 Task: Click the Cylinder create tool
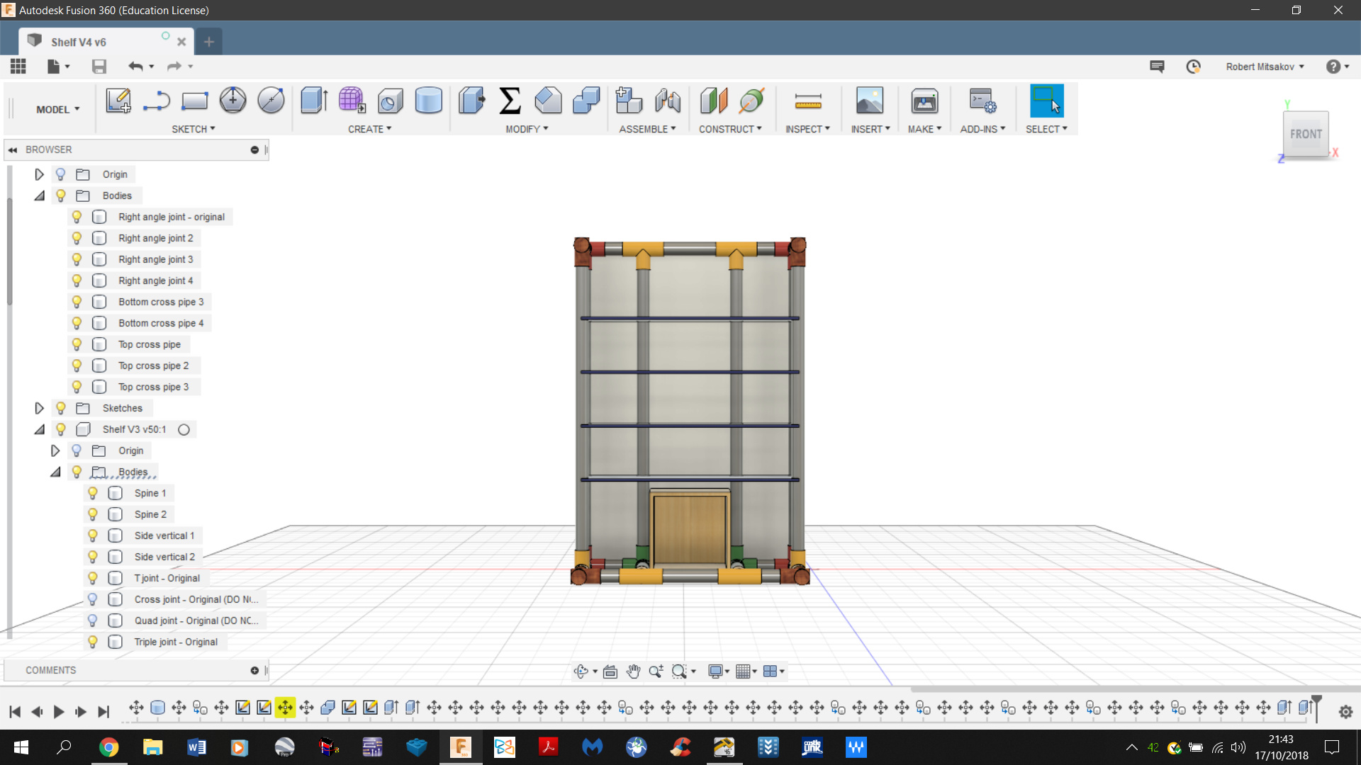pos(428,101)
